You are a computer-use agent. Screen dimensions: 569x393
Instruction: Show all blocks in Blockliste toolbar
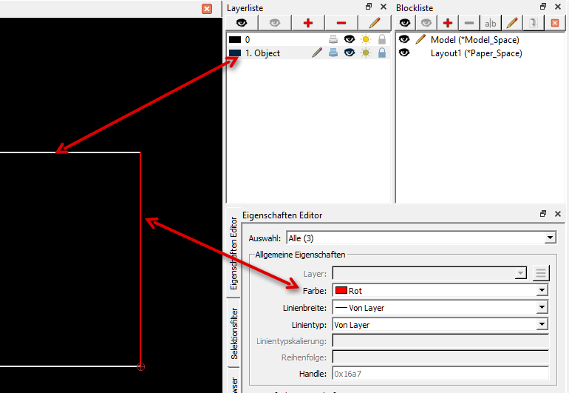coord(405,23)
